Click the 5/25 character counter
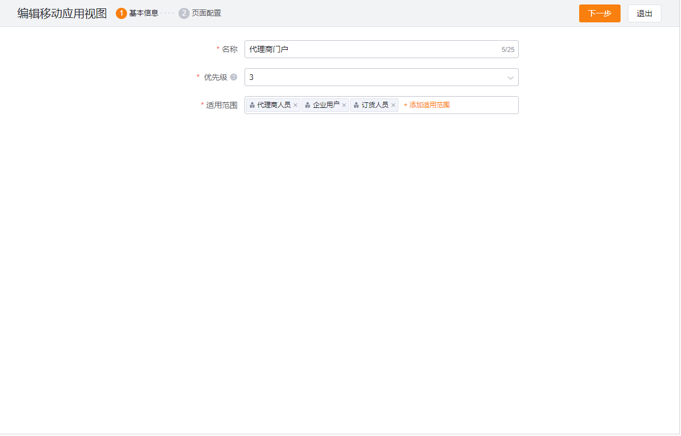 (508, 50)
